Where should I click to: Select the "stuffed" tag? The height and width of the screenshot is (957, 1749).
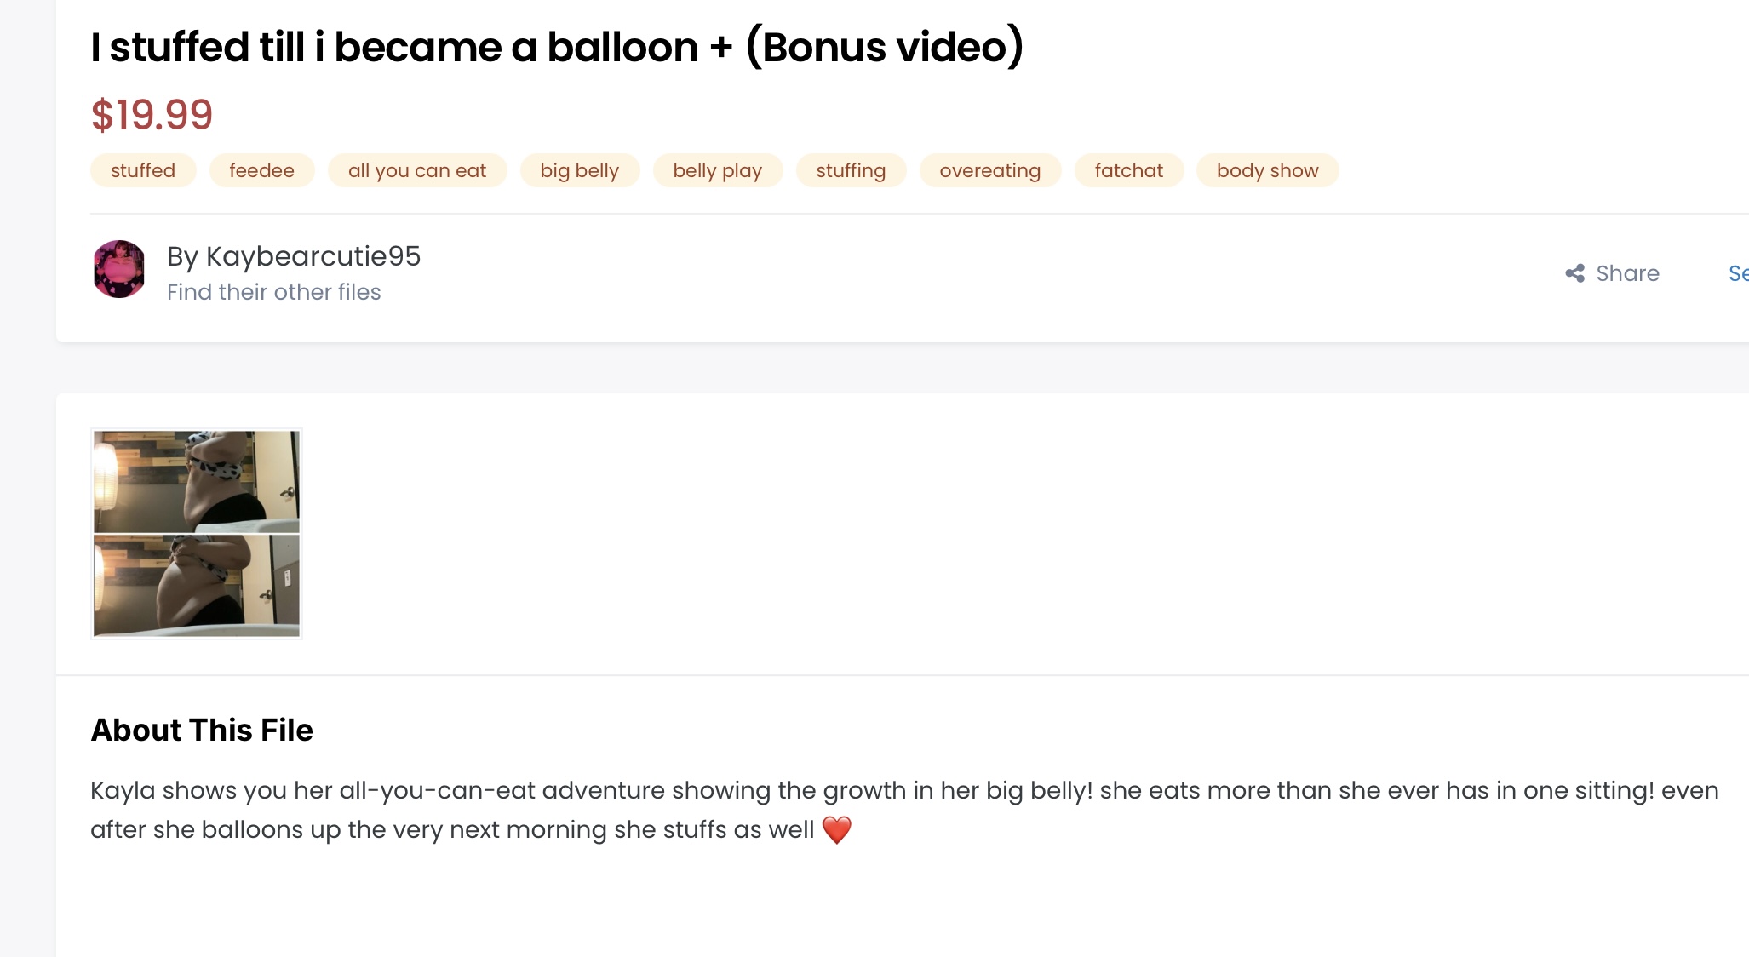pyautogui.click(x=143, y=170)
